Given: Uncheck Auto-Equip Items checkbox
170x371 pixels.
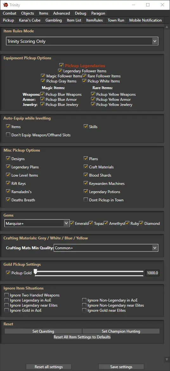Looking at the screenshot, I should pyautogui.click(x=8, y=127).
